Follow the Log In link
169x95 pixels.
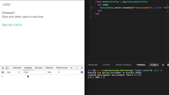(x=18, y=25)
